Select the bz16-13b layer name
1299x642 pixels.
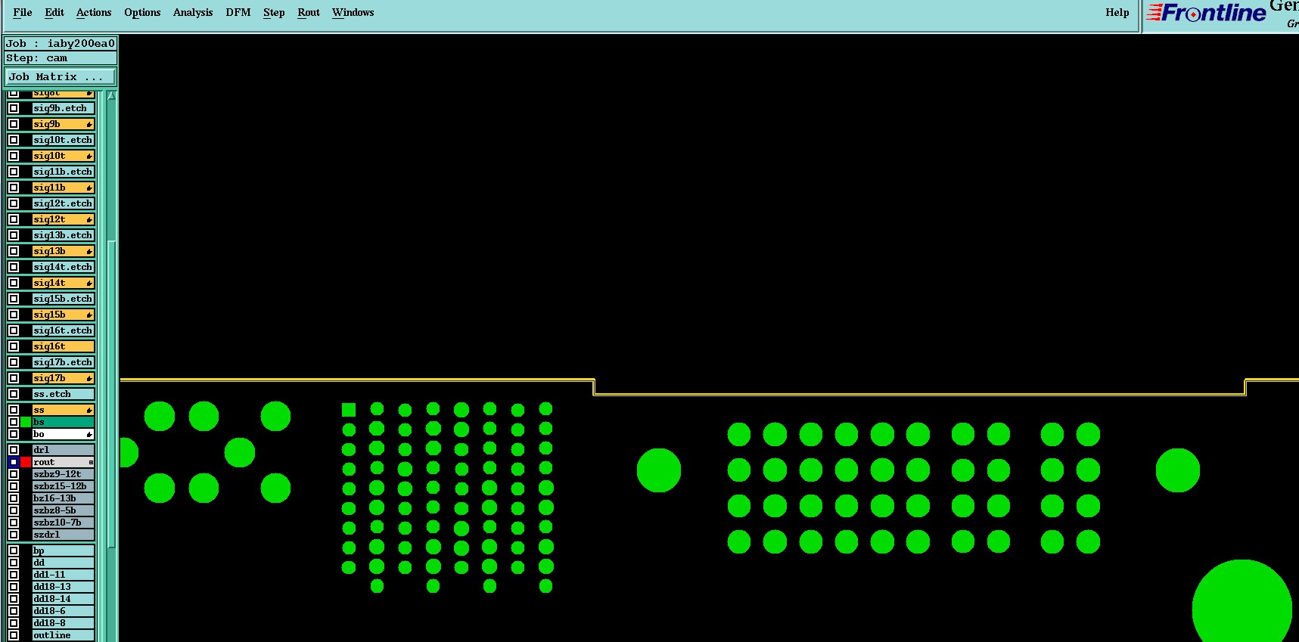click(63, 498)
